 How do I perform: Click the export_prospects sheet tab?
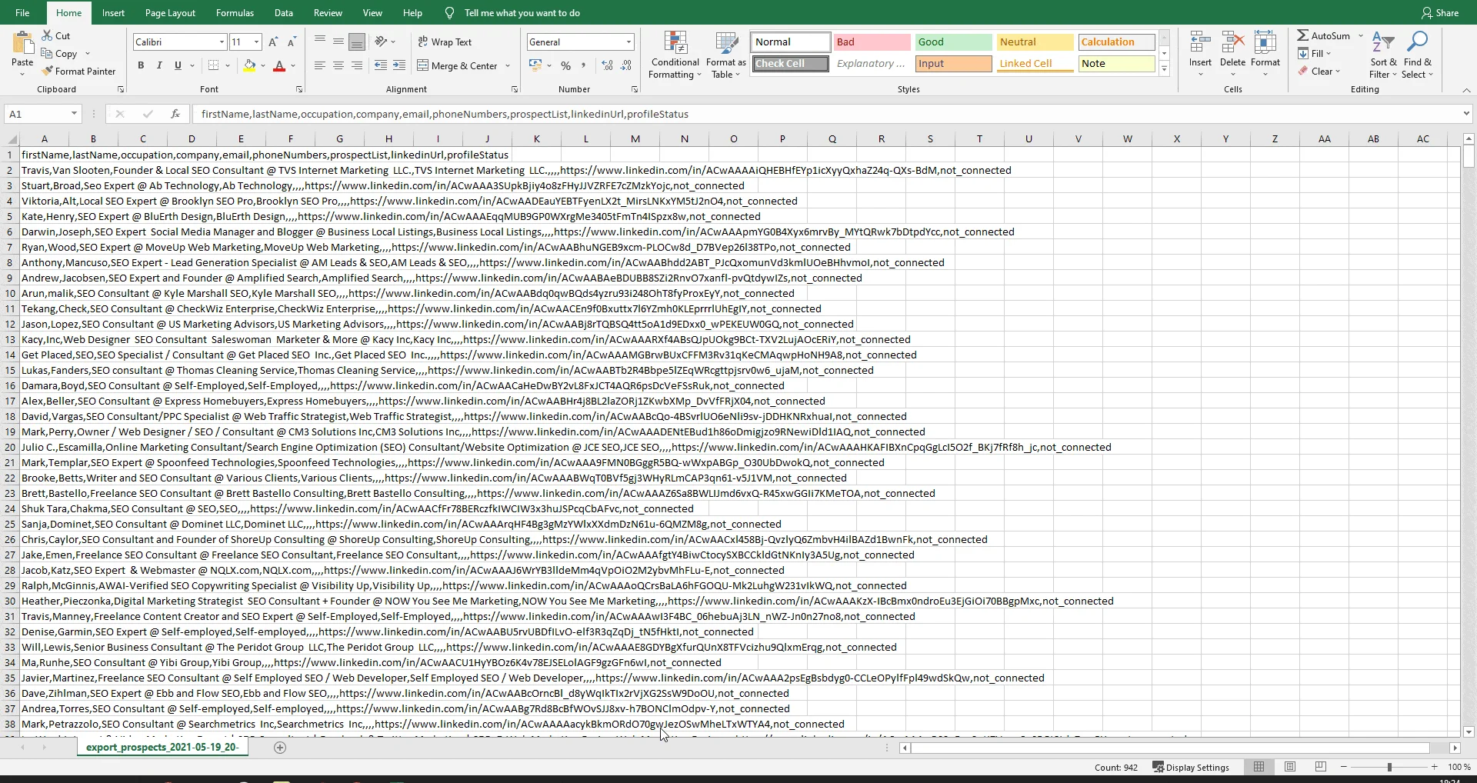pos(162,747)
